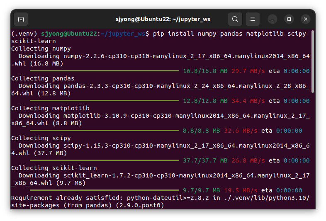Click 'Downloading matplotlib-3.10.9' wheel line
The height and width of the screenshot is (221, 326).
click(x=164, y=116)
